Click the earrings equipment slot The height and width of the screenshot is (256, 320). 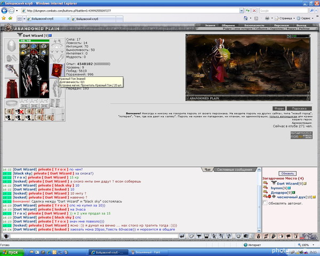click(x=57, y=41)
